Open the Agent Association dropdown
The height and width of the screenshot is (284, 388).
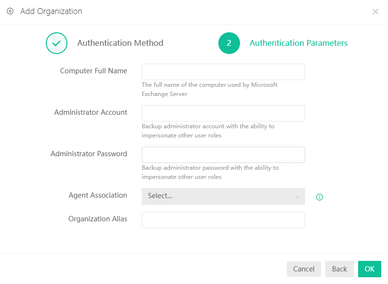pyautogui.click(x=223, y=197)
